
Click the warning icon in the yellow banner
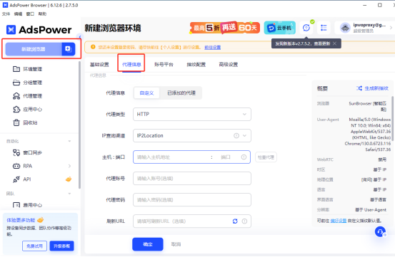(93, 47)
